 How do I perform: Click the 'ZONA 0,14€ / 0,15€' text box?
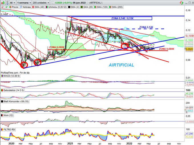pos(112,18)
